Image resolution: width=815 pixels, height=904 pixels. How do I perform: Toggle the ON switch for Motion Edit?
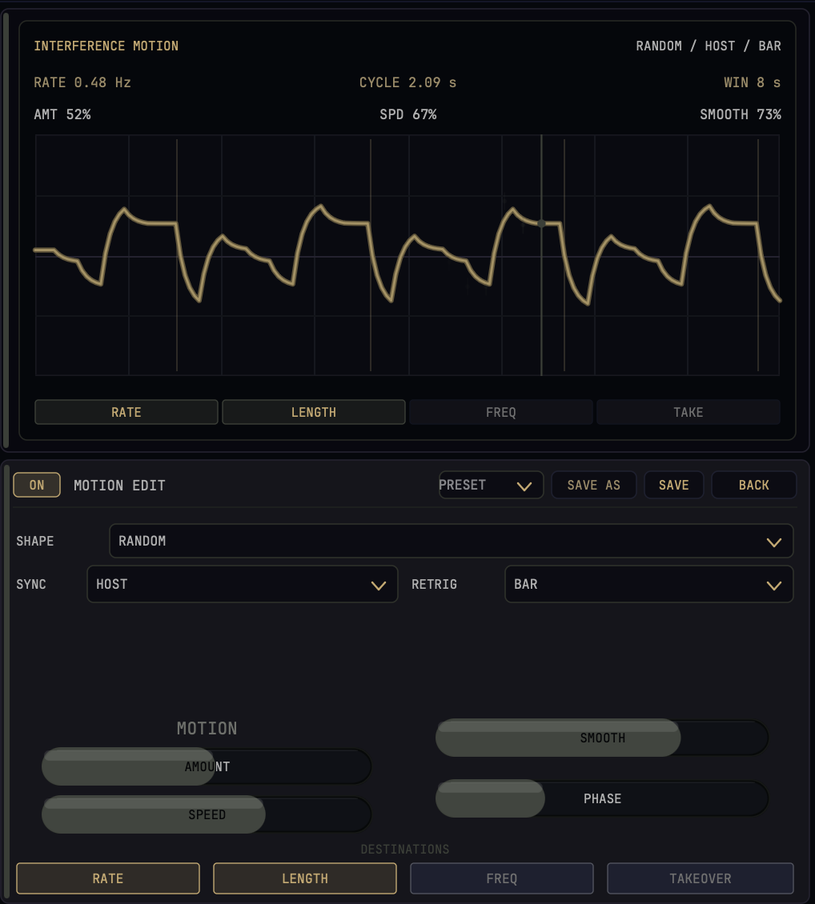pos(37,485)
